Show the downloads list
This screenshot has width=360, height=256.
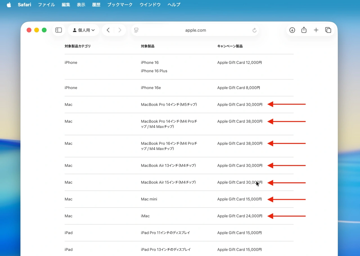point(292,30)
